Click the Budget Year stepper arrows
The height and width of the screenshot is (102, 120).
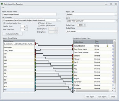tap(84, 25)
